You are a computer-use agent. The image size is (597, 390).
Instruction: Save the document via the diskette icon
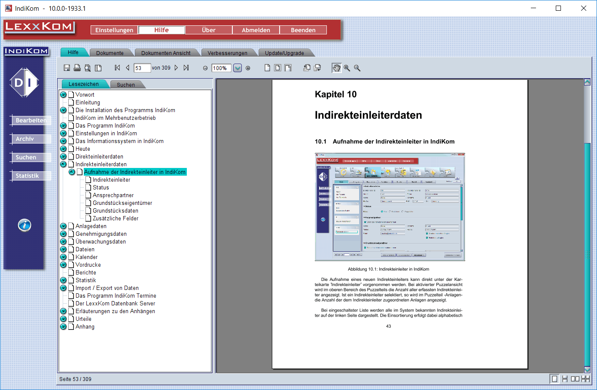click(x=67, y=68)
